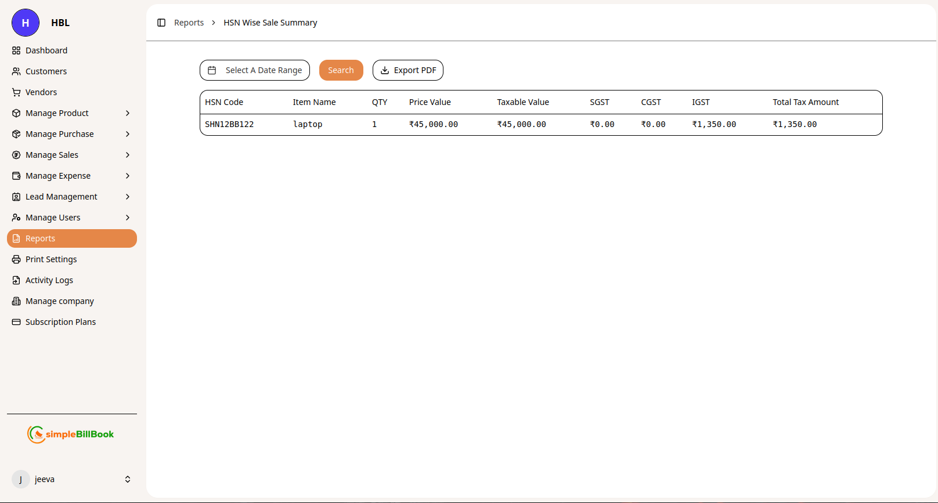Go to Vendors in sidebar

coord(41,92)
